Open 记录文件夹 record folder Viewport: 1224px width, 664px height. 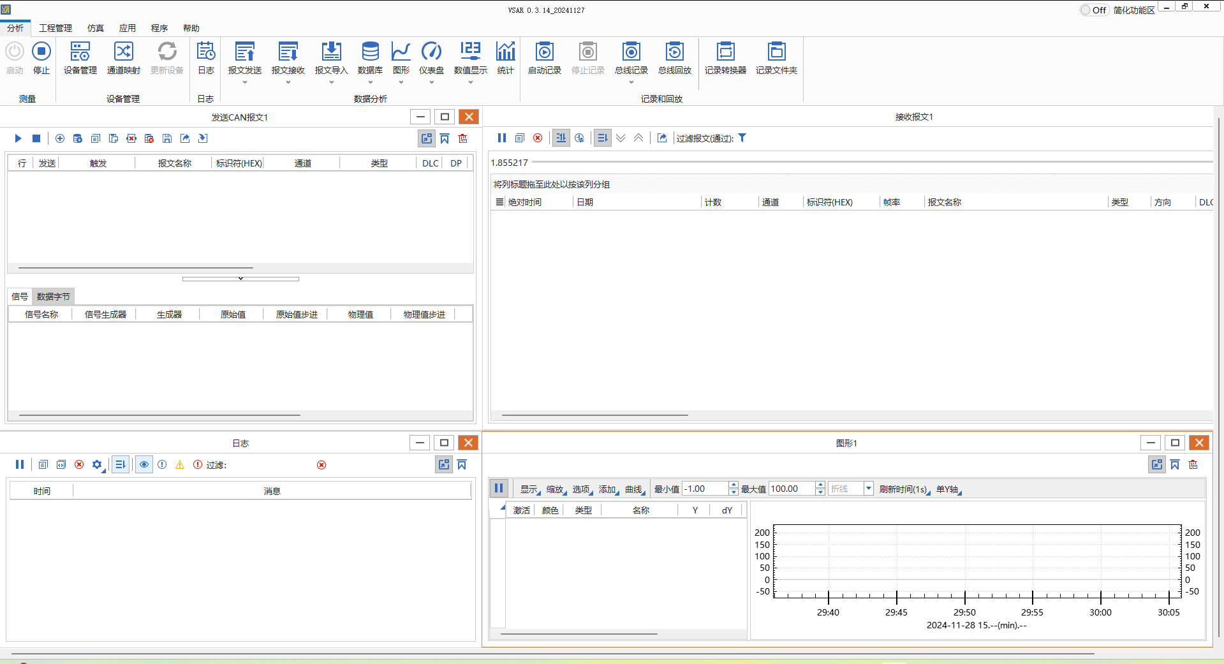pyautogui.click(x=776, y=58)
